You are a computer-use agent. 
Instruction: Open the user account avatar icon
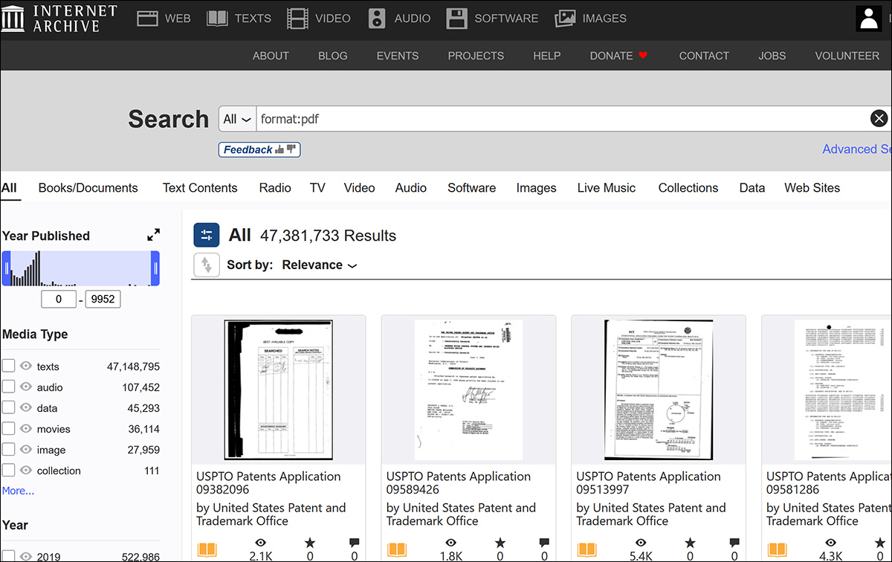(x=869, y=19)
